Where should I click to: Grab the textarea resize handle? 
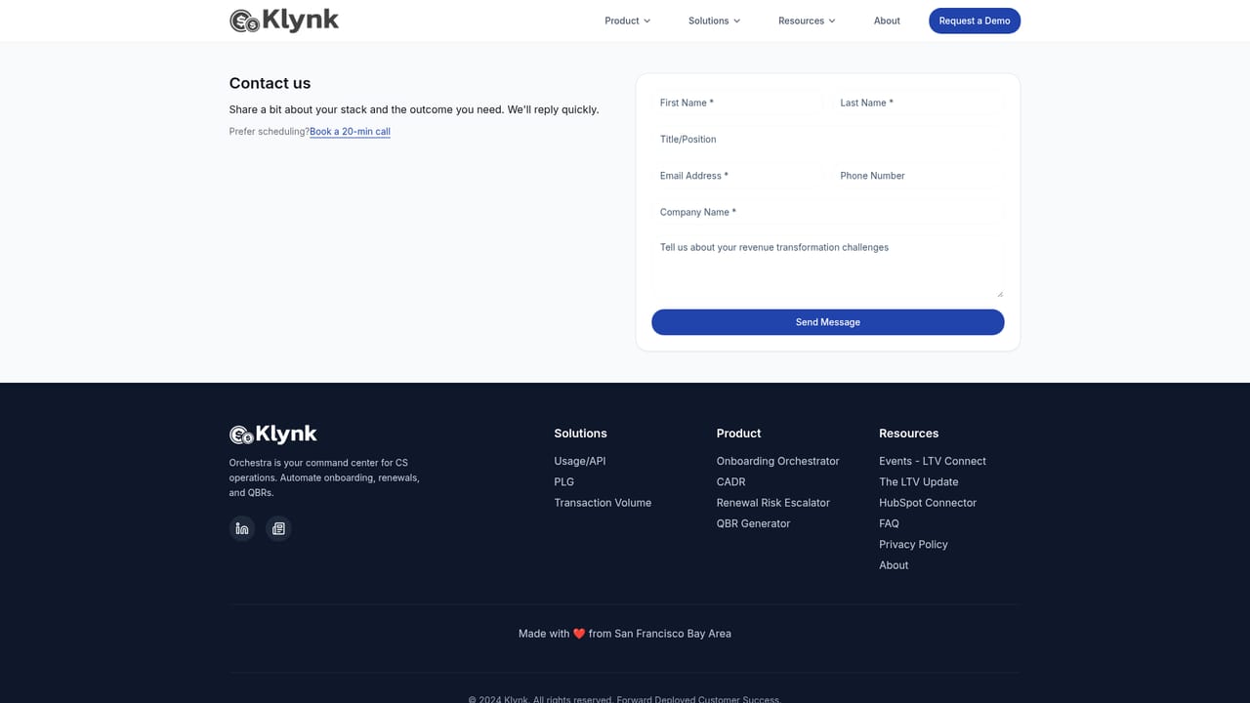coord(999,293)
